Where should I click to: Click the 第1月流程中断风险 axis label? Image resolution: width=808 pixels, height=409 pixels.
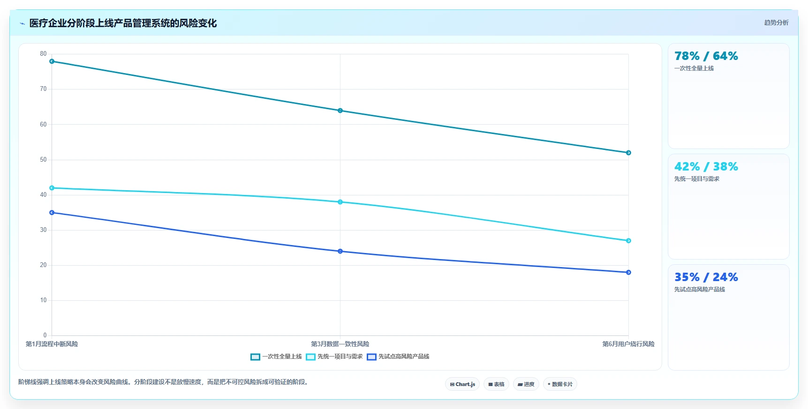(52, 344)
